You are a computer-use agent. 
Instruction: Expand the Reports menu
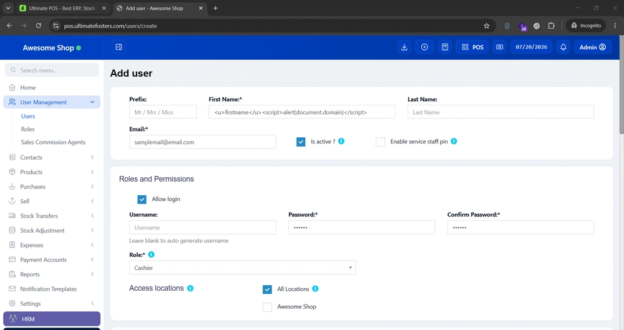pyautogui.click(x=52, y=274)
